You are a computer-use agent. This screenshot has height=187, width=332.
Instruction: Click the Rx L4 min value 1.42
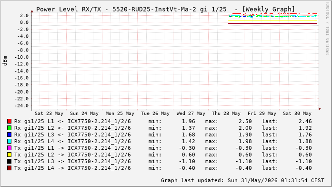[x=189, y=141]
